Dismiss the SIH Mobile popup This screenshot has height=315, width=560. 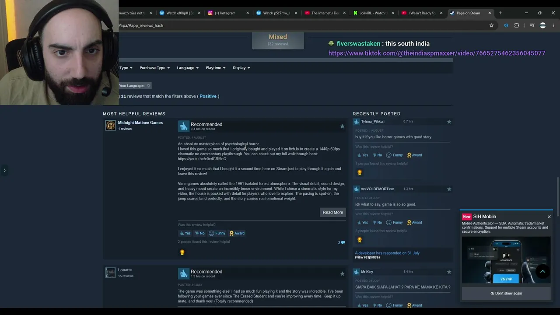coord(549,217)
